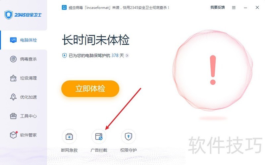Switch to the 软件管家 tab label

28,135
